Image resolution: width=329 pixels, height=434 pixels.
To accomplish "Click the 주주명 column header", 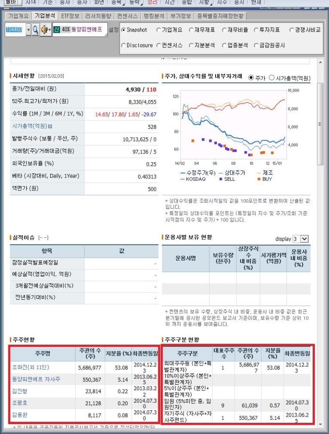I will pyautogui.click(x=42, y=354).
